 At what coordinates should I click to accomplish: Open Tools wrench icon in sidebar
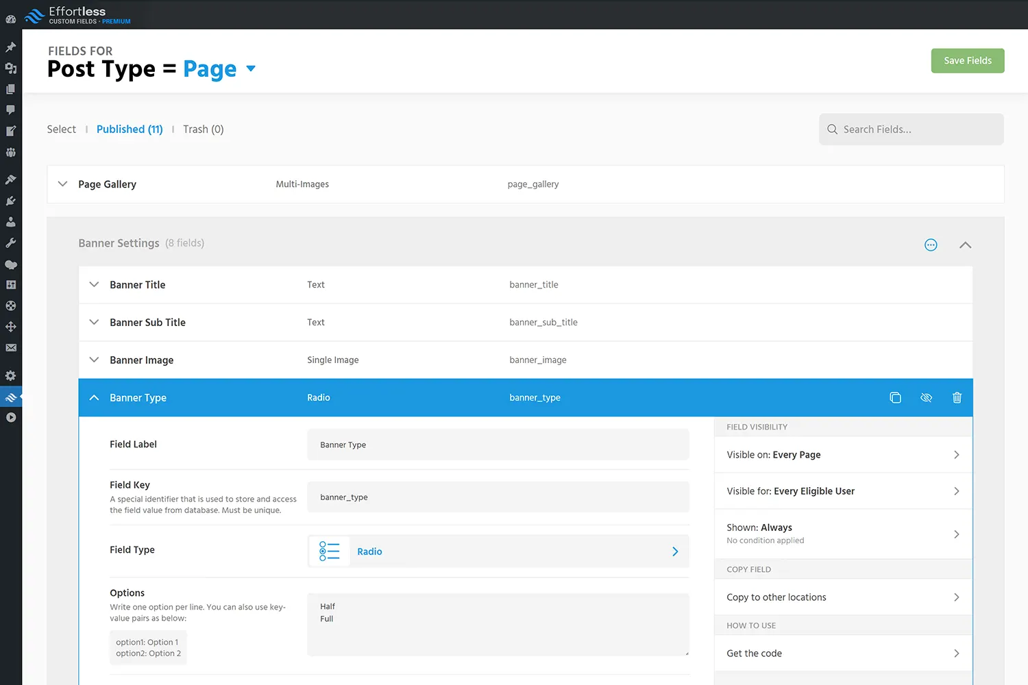click(x=11, y=243)
